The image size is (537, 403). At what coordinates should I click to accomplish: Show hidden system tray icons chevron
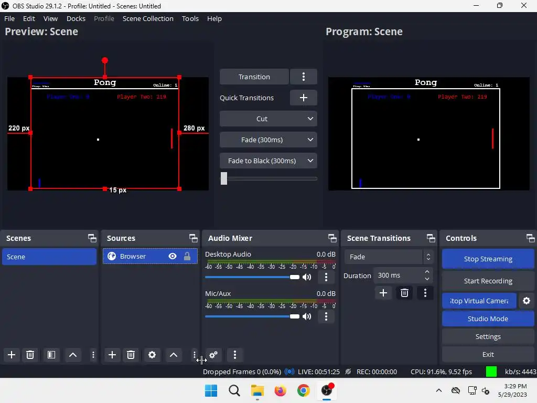click(x=439, y=390)
